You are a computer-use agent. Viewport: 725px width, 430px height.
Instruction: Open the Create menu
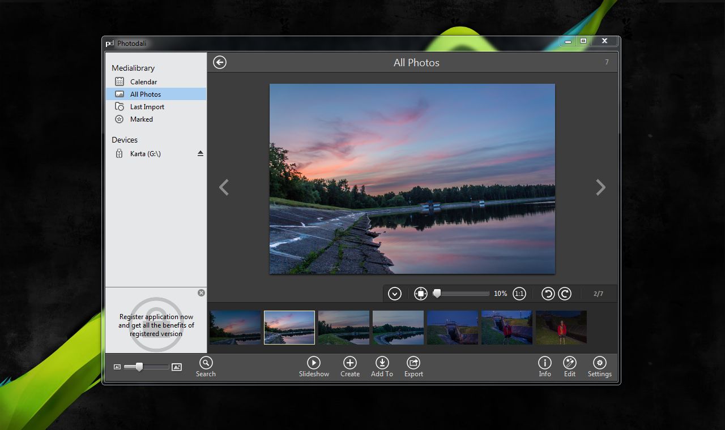(x=350, y=367)
